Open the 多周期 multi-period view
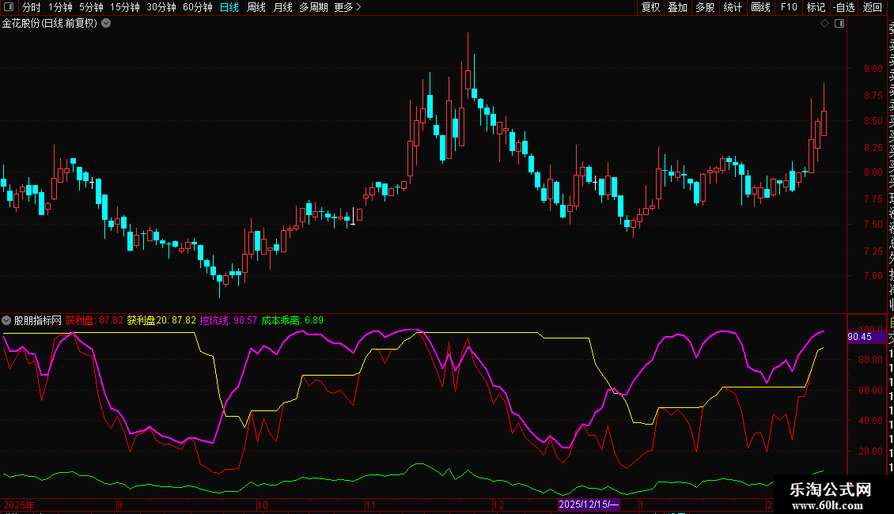This screenshot has width=894, height=514. [x=313, y=7]
